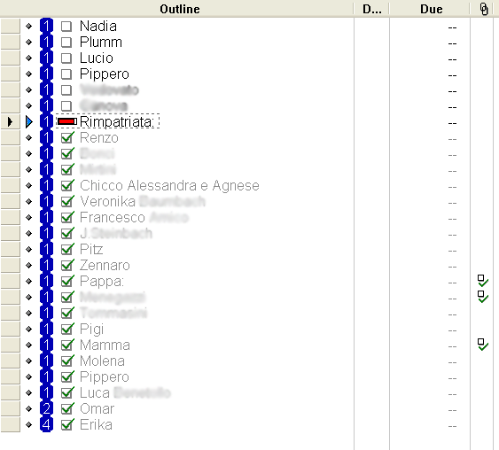Image resolution: width=499 pixels, height=450 pixels.
Task: Click the red progress bar on Rimpatriata
Action: [66, 121]
